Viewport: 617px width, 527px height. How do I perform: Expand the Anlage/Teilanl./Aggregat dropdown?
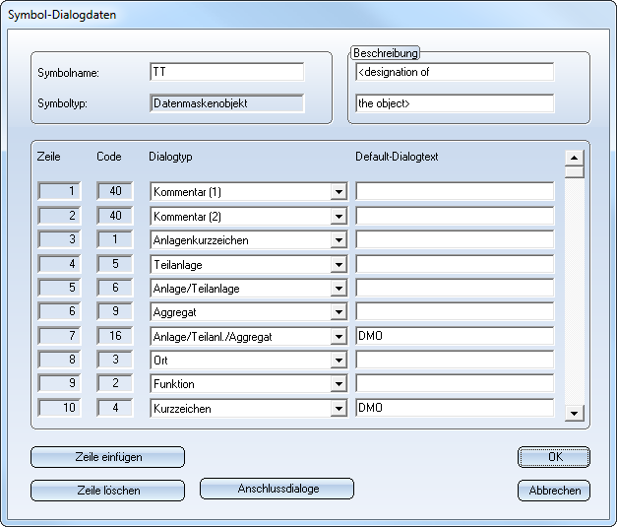(339, 337)
